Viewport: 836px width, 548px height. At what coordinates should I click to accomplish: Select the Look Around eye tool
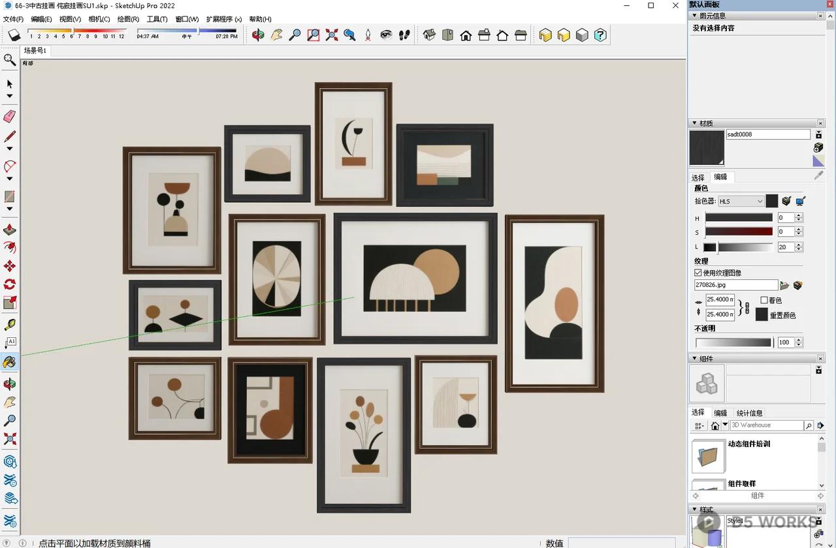[x=386, y=35]
